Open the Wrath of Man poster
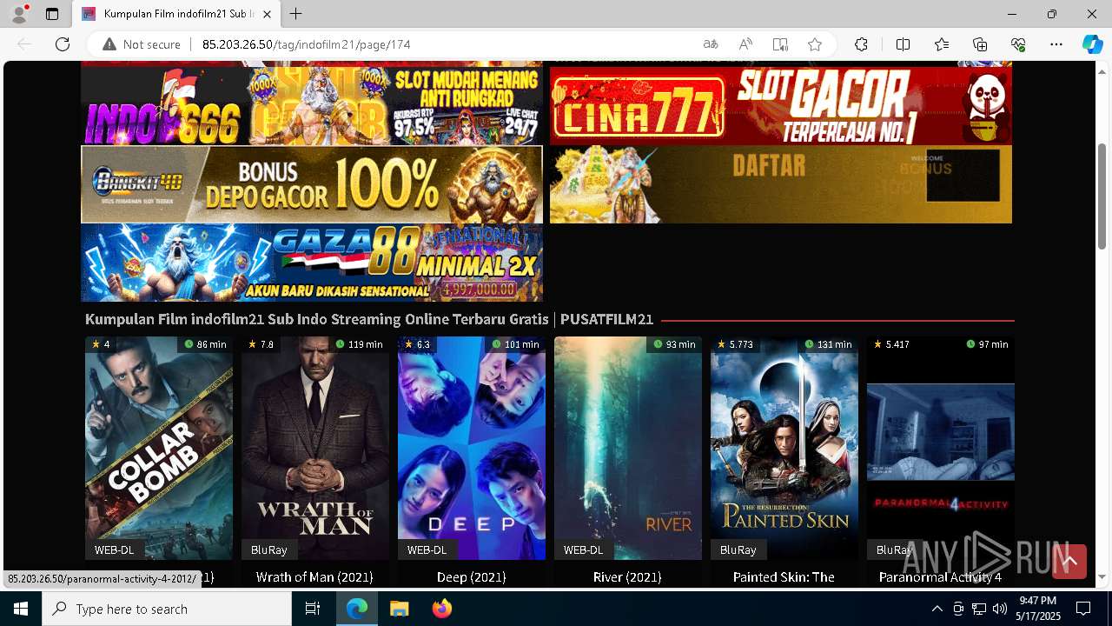 [x=315, y=448]
